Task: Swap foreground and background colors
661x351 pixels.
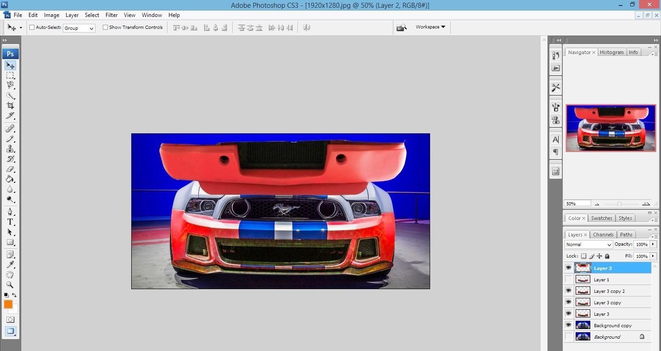Action: click(14, 295)
